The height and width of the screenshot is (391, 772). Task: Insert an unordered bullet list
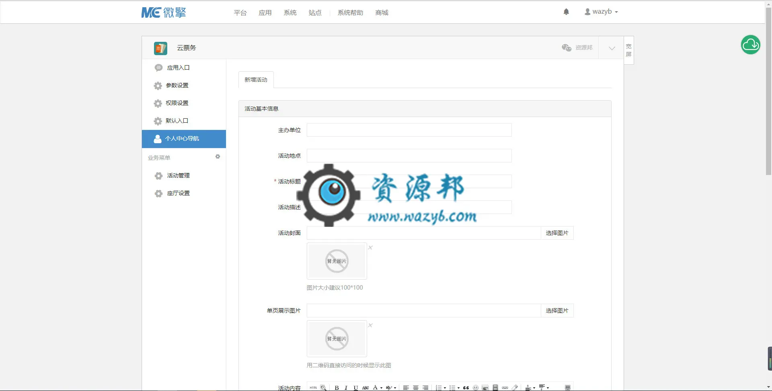pyautogui.click(x=452, y=388)
